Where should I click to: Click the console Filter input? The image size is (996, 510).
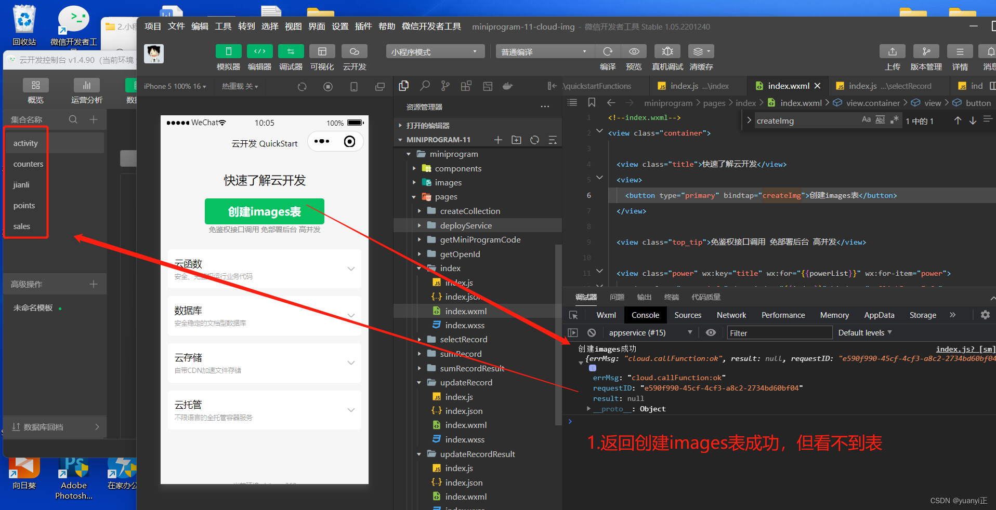[779, 333]
